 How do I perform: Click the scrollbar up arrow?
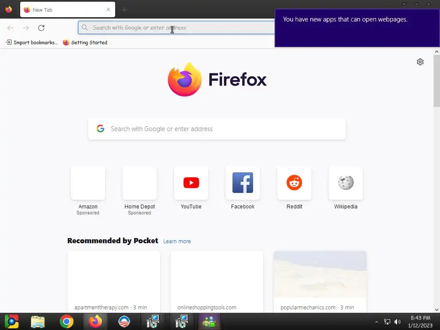point(437,52)
